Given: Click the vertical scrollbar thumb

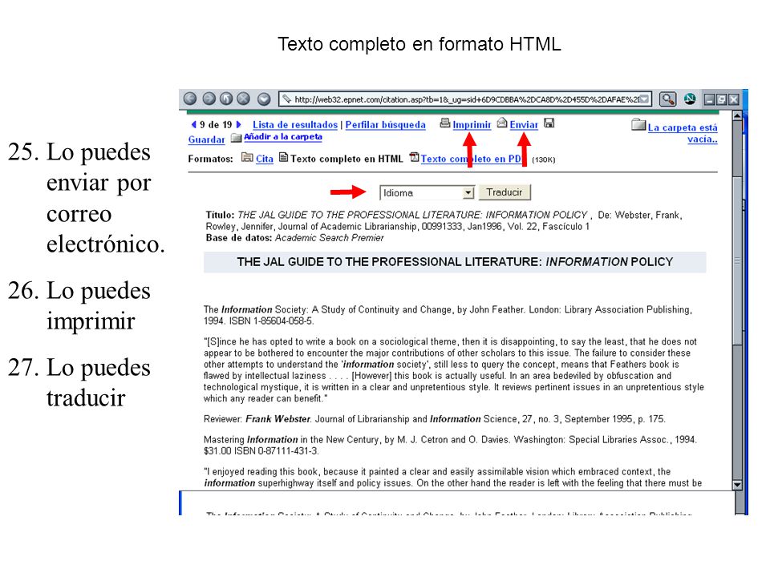Looking at the screenshot, I should 737,260.
